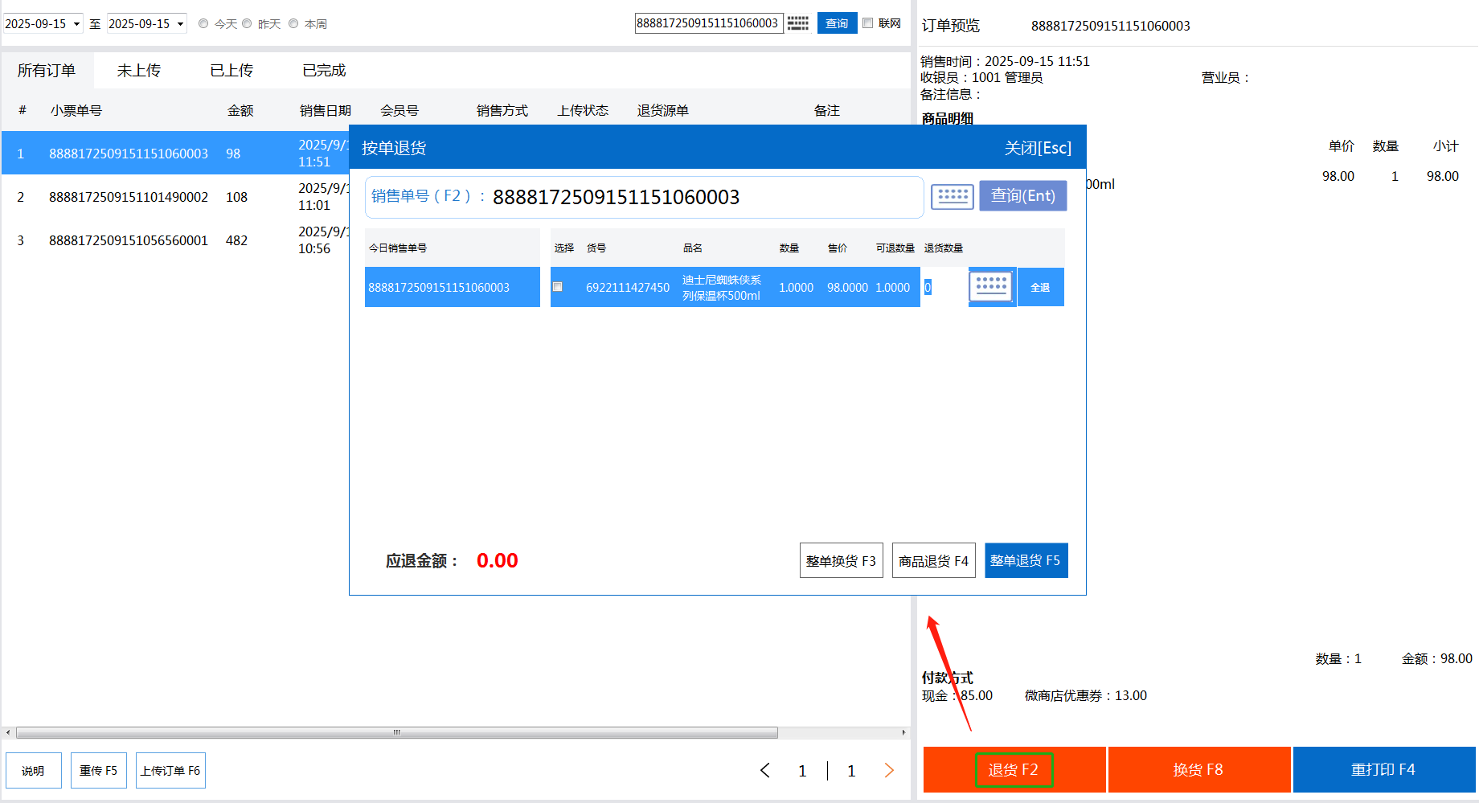Go to next page arrow
This screenshot has width=1479, height=803.
point(889,771)
